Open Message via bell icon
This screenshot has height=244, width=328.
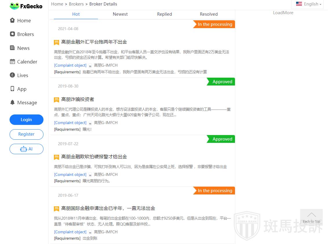[x=12, y=102]
